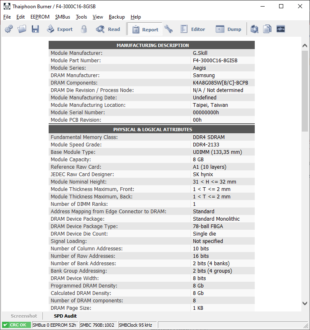Viewport: 310px width, 330px height.
Task: Click the Export toolbar button
Action: point(60,29)
